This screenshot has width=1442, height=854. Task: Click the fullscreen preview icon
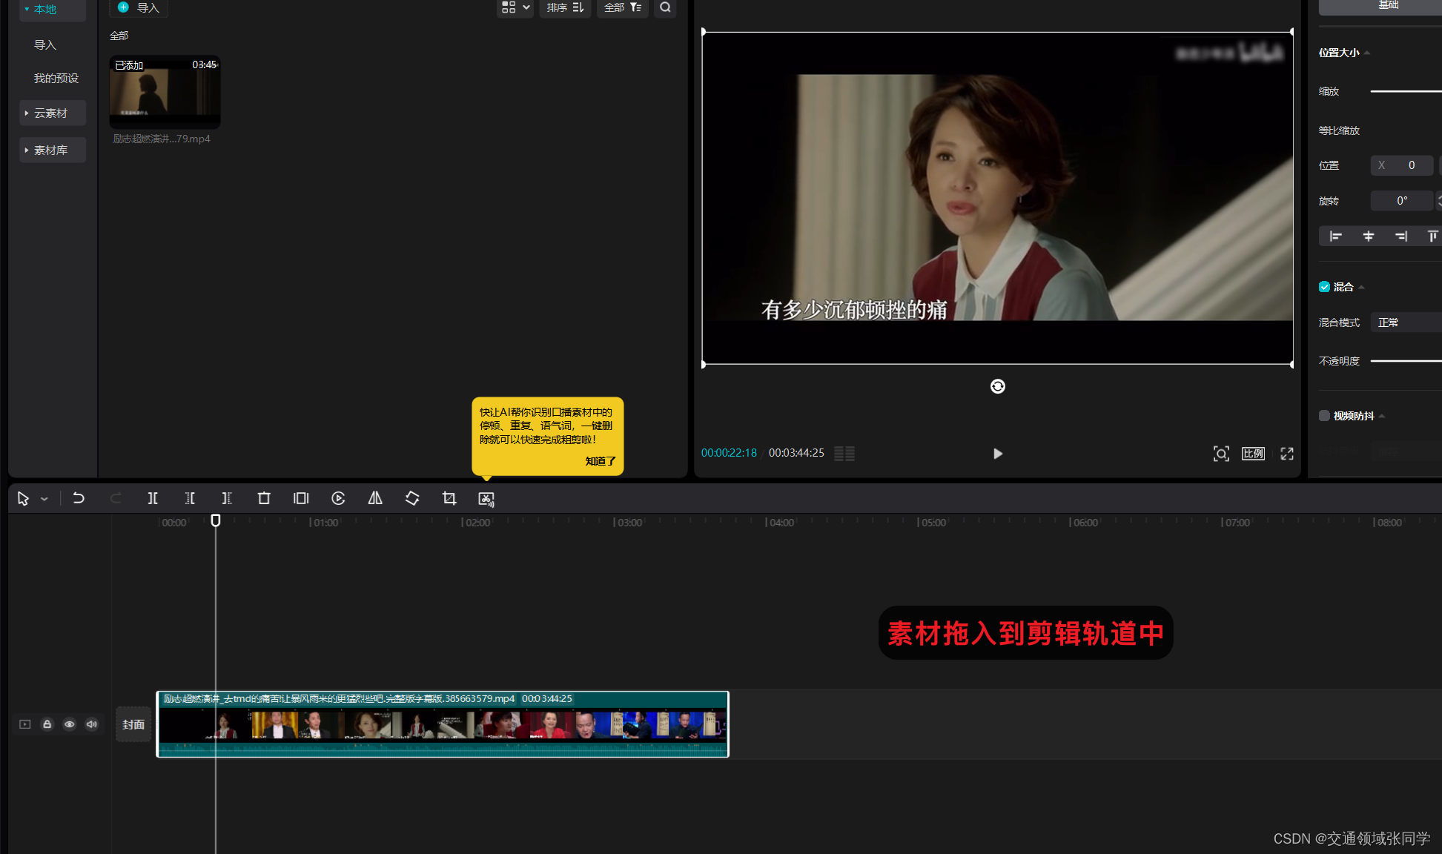tap(1287, 454)
